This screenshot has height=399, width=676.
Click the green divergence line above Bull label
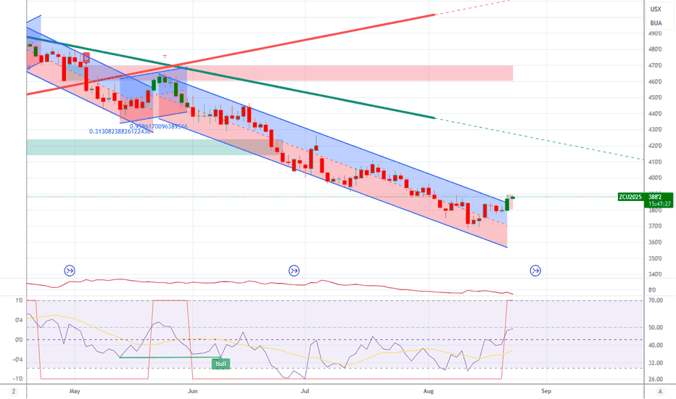[170, 357]
